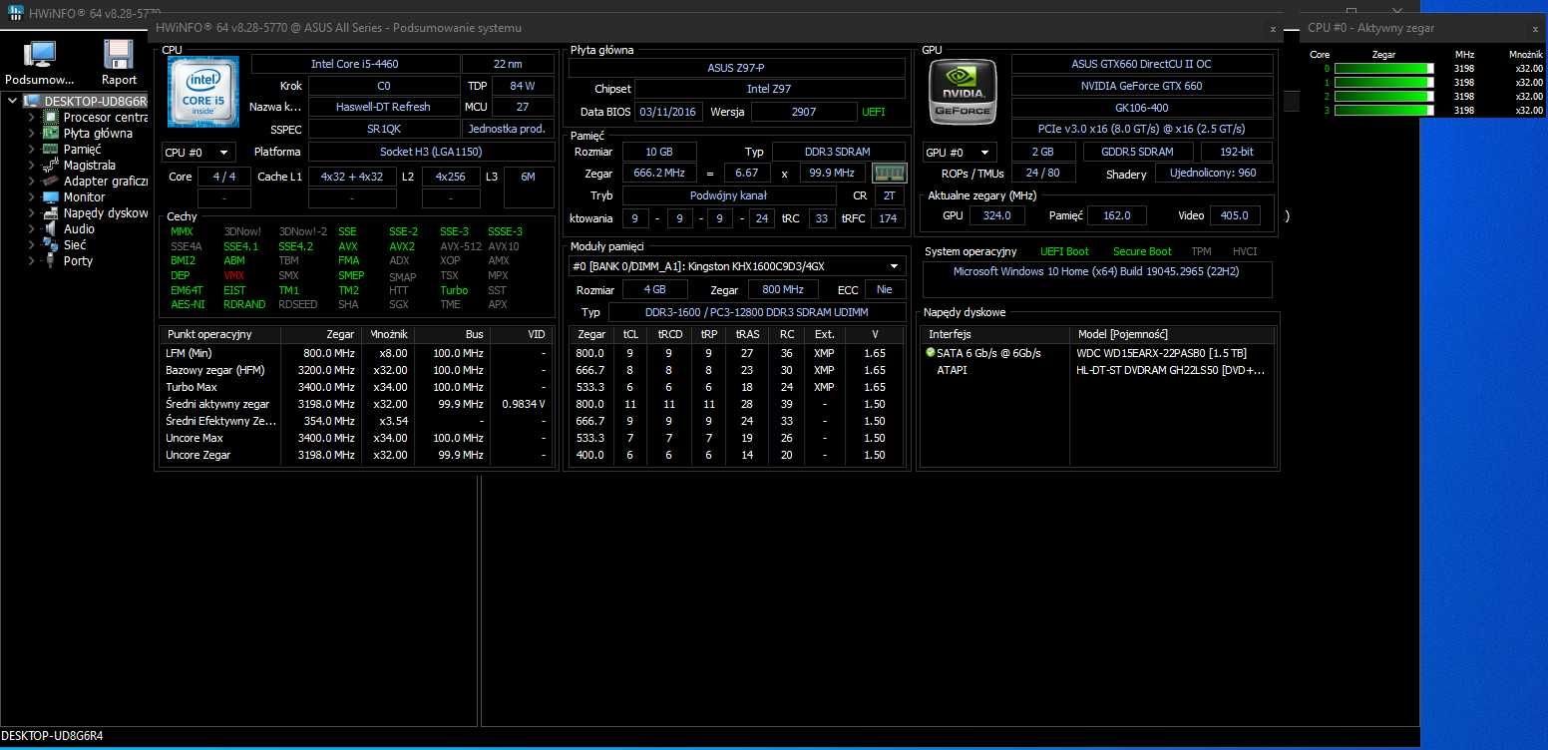Image resolution: width=1548 pixels, height=750 pixels.
Task: Select the Turbo Max operating point row
Action: tap(356, 387)
